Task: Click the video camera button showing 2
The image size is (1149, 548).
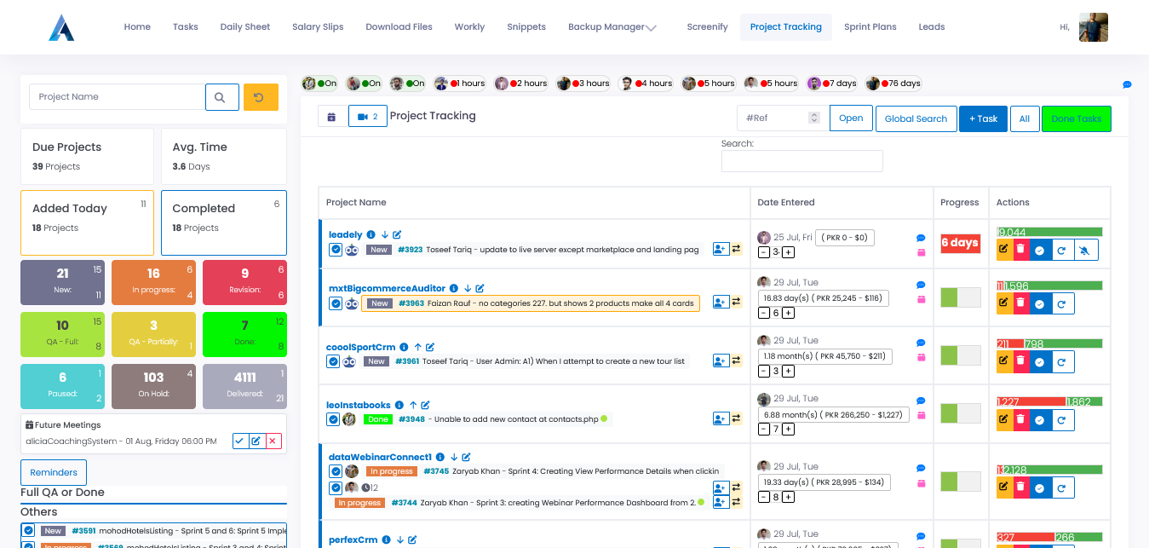Action: point(368,116)
